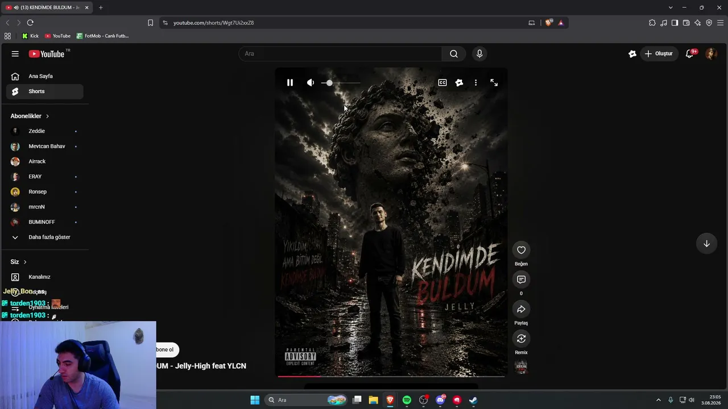Share the Short via Paylaş
The width and height of the screenshot is (728, 409).
coord(521,309)
